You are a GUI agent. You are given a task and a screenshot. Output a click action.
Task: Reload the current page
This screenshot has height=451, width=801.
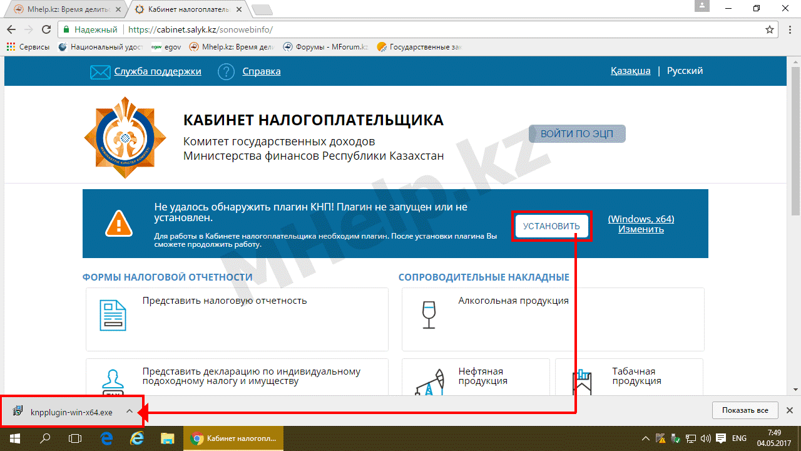click(x=46, y=29)
